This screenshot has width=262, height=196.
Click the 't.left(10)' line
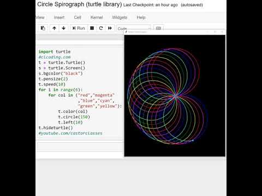click(x=70, y=122)
